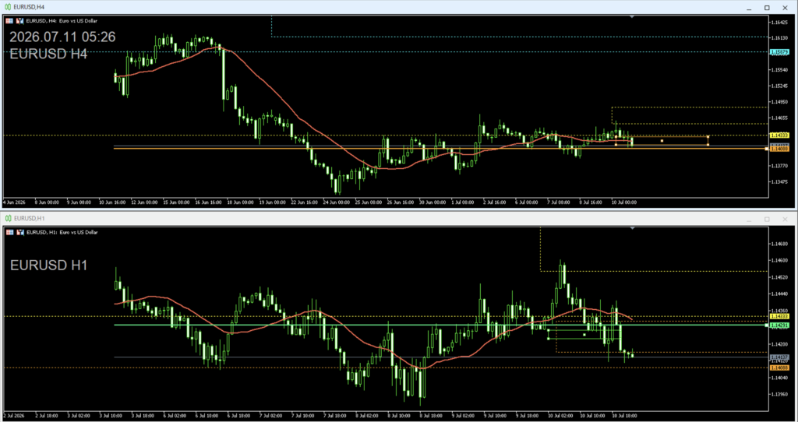Click the cyan 1.15879 price label on H4
Viewport: 798px width, 422px height.
[779, 52]
